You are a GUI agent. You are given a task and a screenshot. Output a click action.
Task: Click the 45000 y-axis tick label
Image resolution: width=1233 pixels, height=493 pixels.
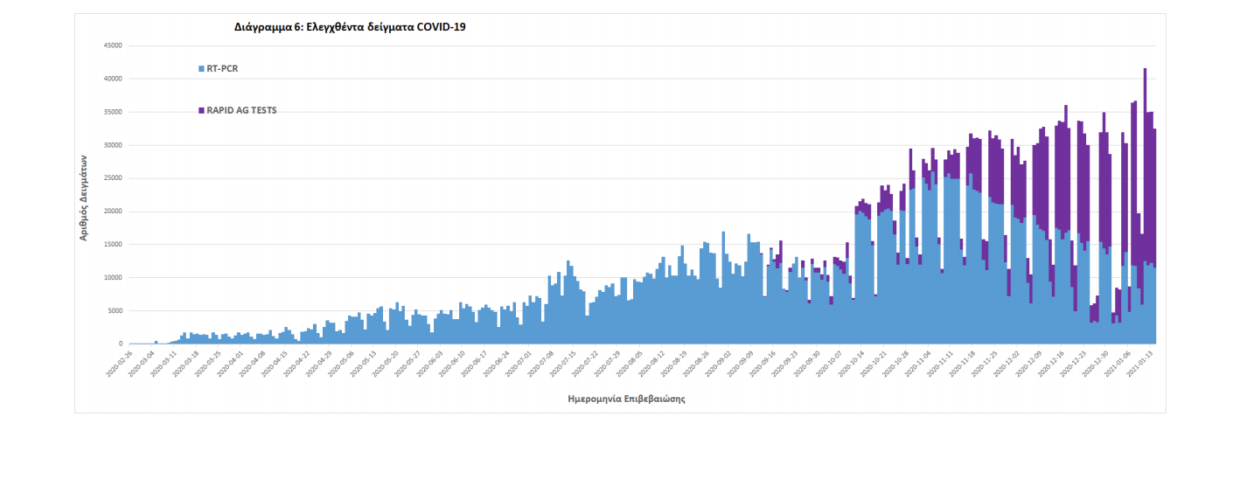(112, 45)
